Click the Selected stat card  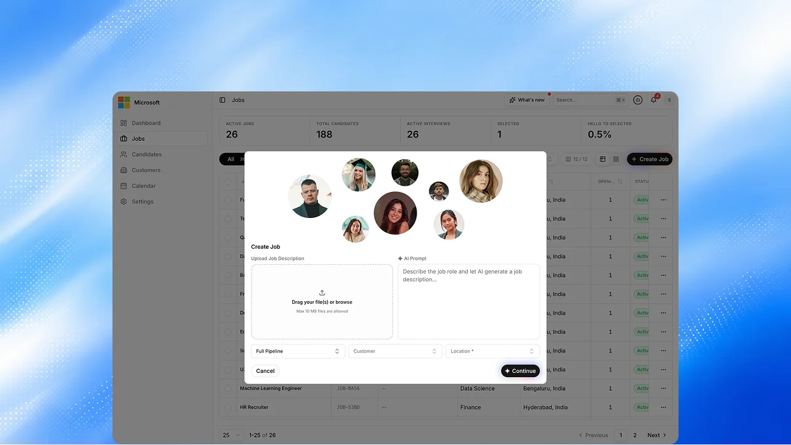[536, 131]
